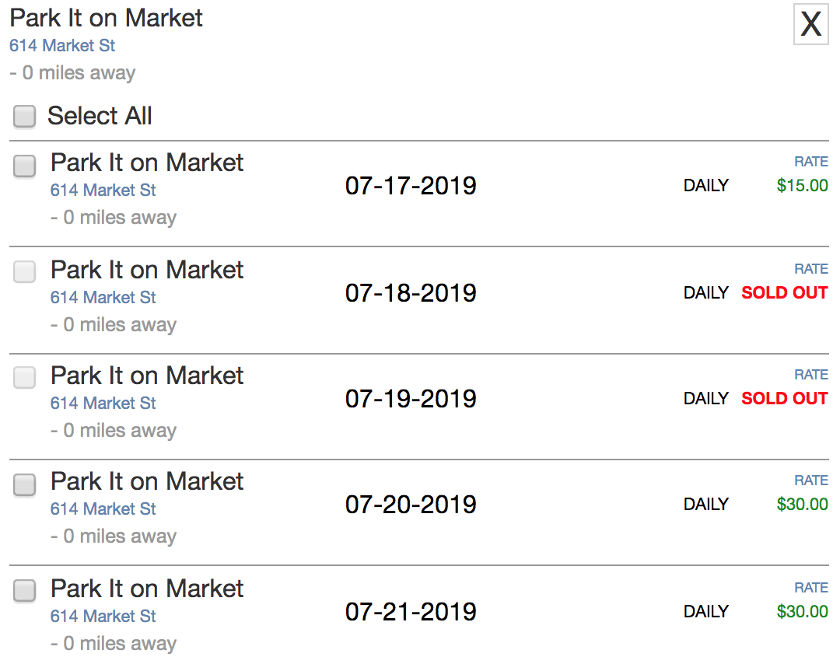Click SOLD OUT label for 07-18-2019
This screenshot has width=840, height=664.
(785, 293)
